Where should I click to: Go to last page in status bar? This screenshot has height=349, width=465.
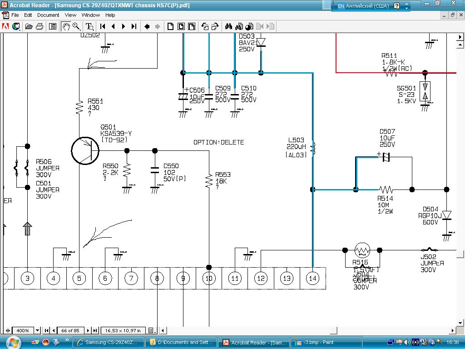click(x=95, y=330)
